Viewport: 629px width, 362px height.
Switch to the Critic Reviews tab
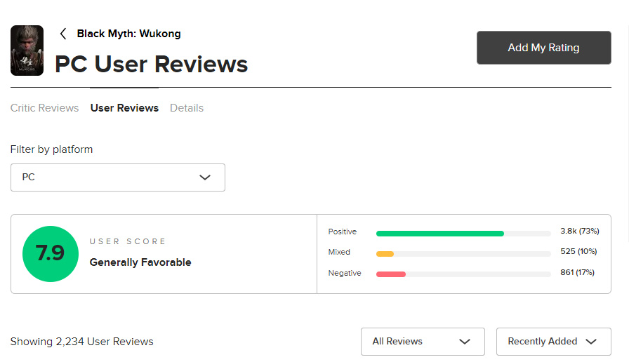[x=44, y=108]
